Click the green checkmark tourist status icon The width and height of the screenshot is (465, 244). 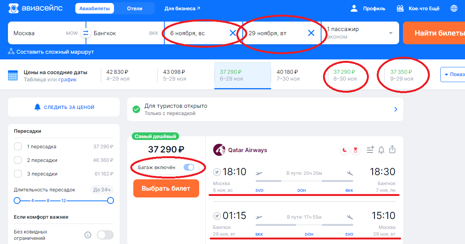tap(136, 109)
